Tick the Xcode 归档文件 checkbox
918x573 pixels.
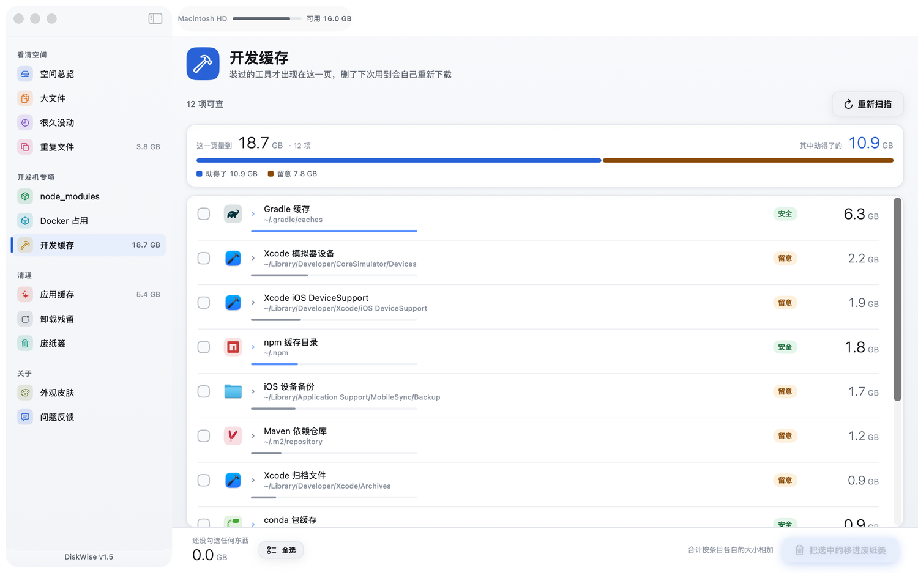pos(204,481)
